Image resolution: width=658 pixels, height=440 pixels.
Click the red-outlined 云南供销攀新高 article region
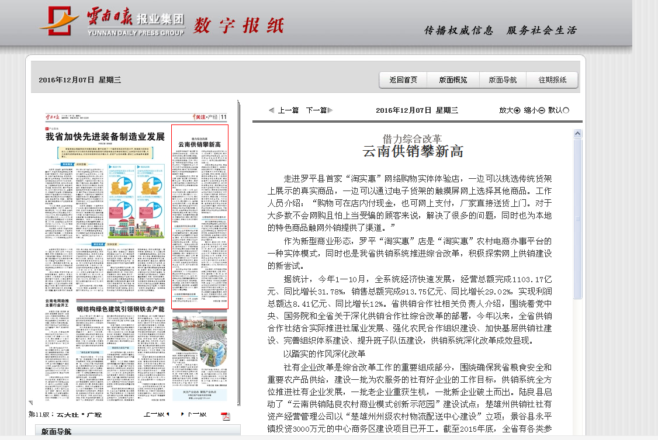pos(199,216)
